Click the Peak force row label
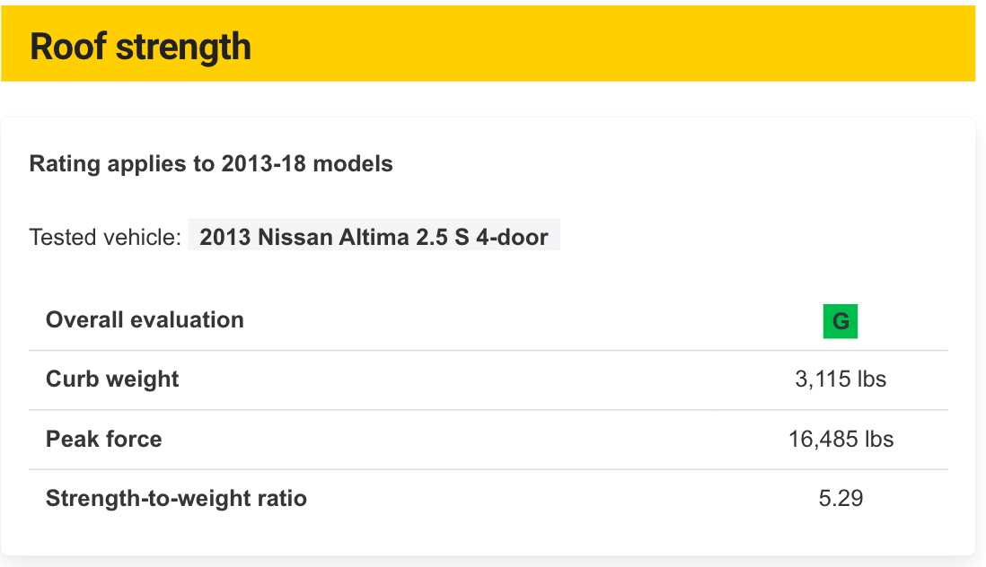 tap(104, 440)
